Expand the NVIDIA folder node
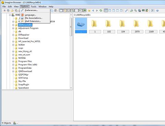 (x=13, y=58)
